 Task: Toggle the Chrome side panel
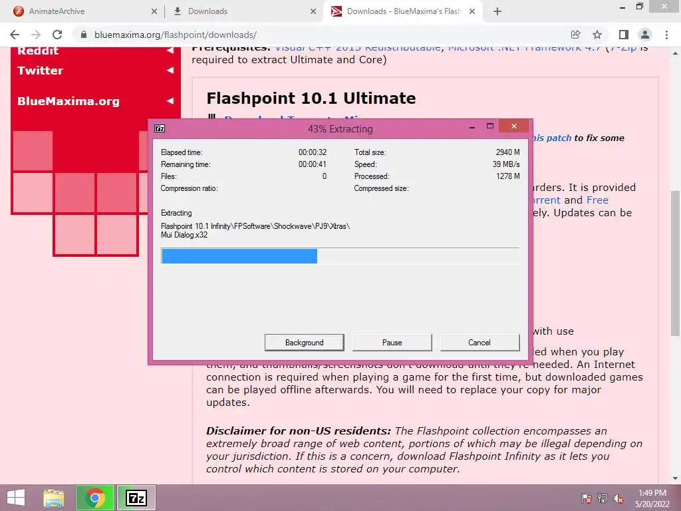point(624,35)
